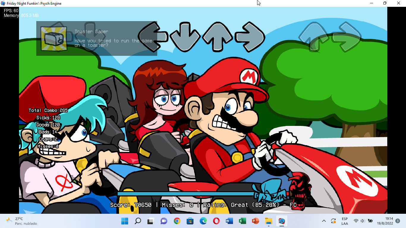Open Microsoft Excel from taskbar
This screenshot has width=406, height=228.
tap(243, 221)
